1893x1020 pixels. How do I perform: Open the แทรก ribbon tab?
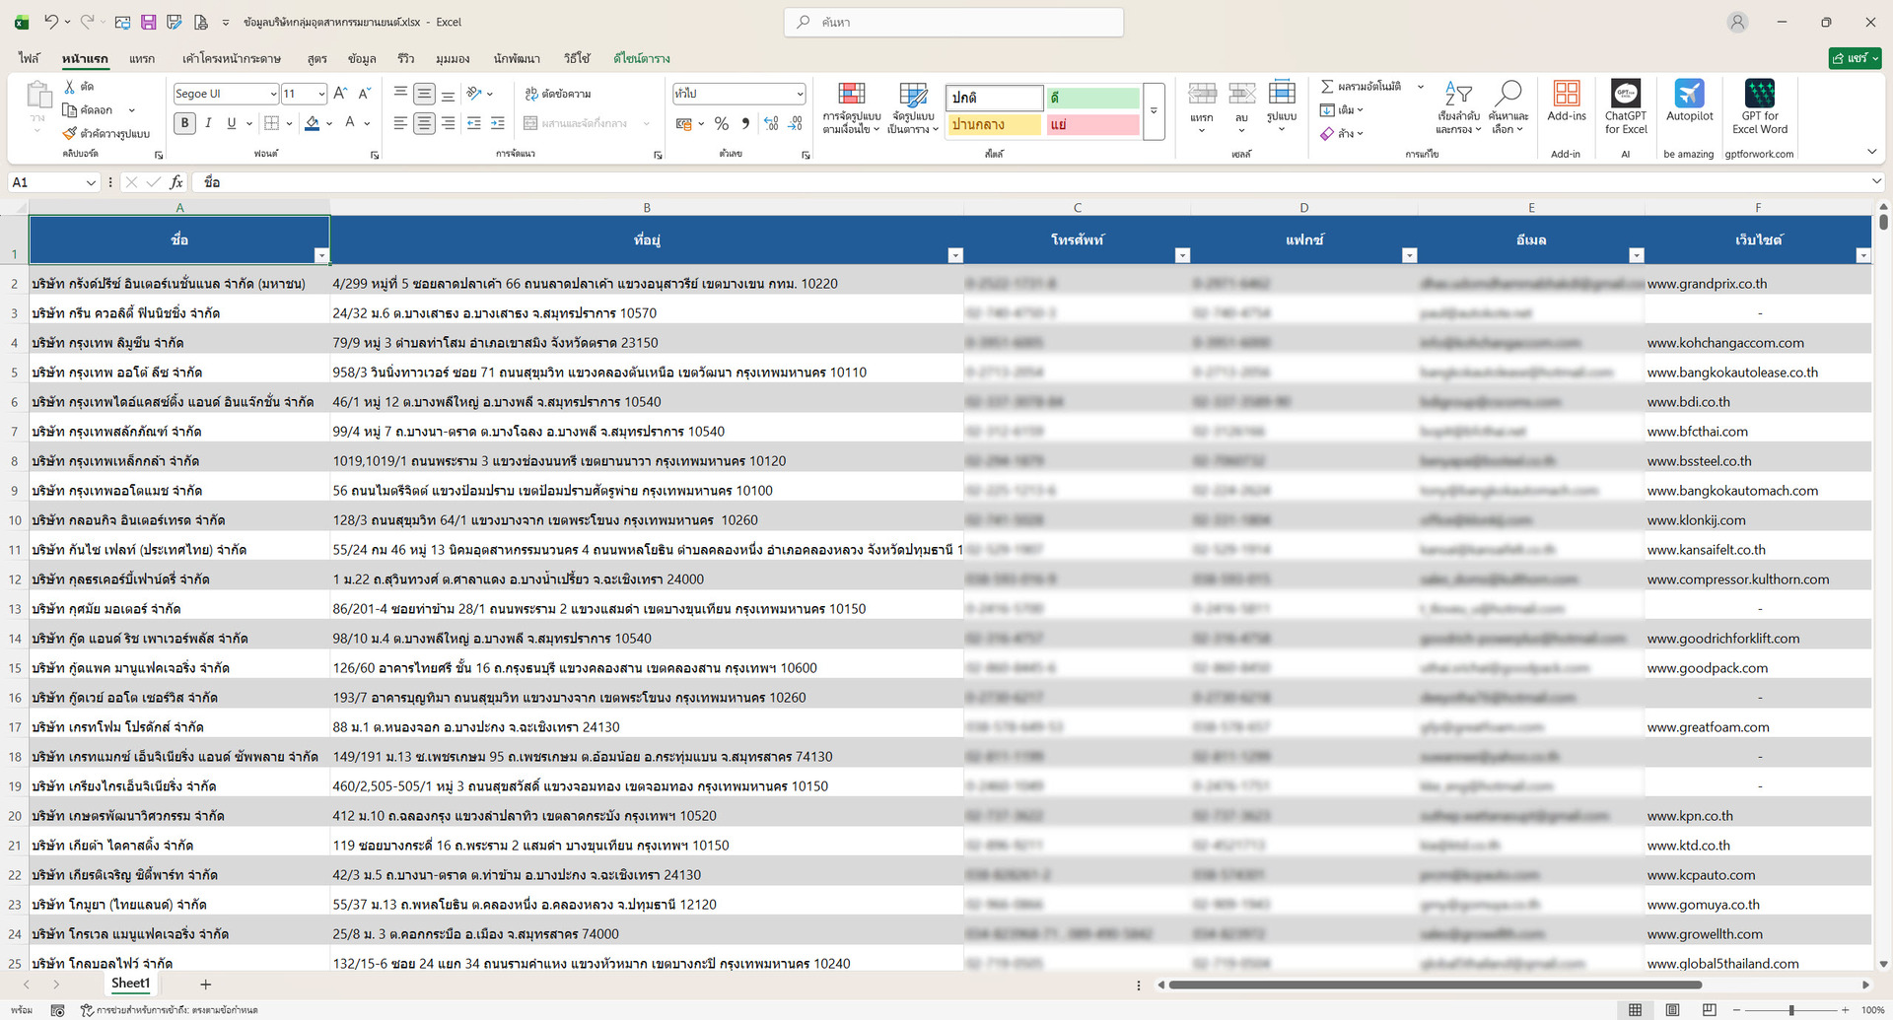pos(142,59)
